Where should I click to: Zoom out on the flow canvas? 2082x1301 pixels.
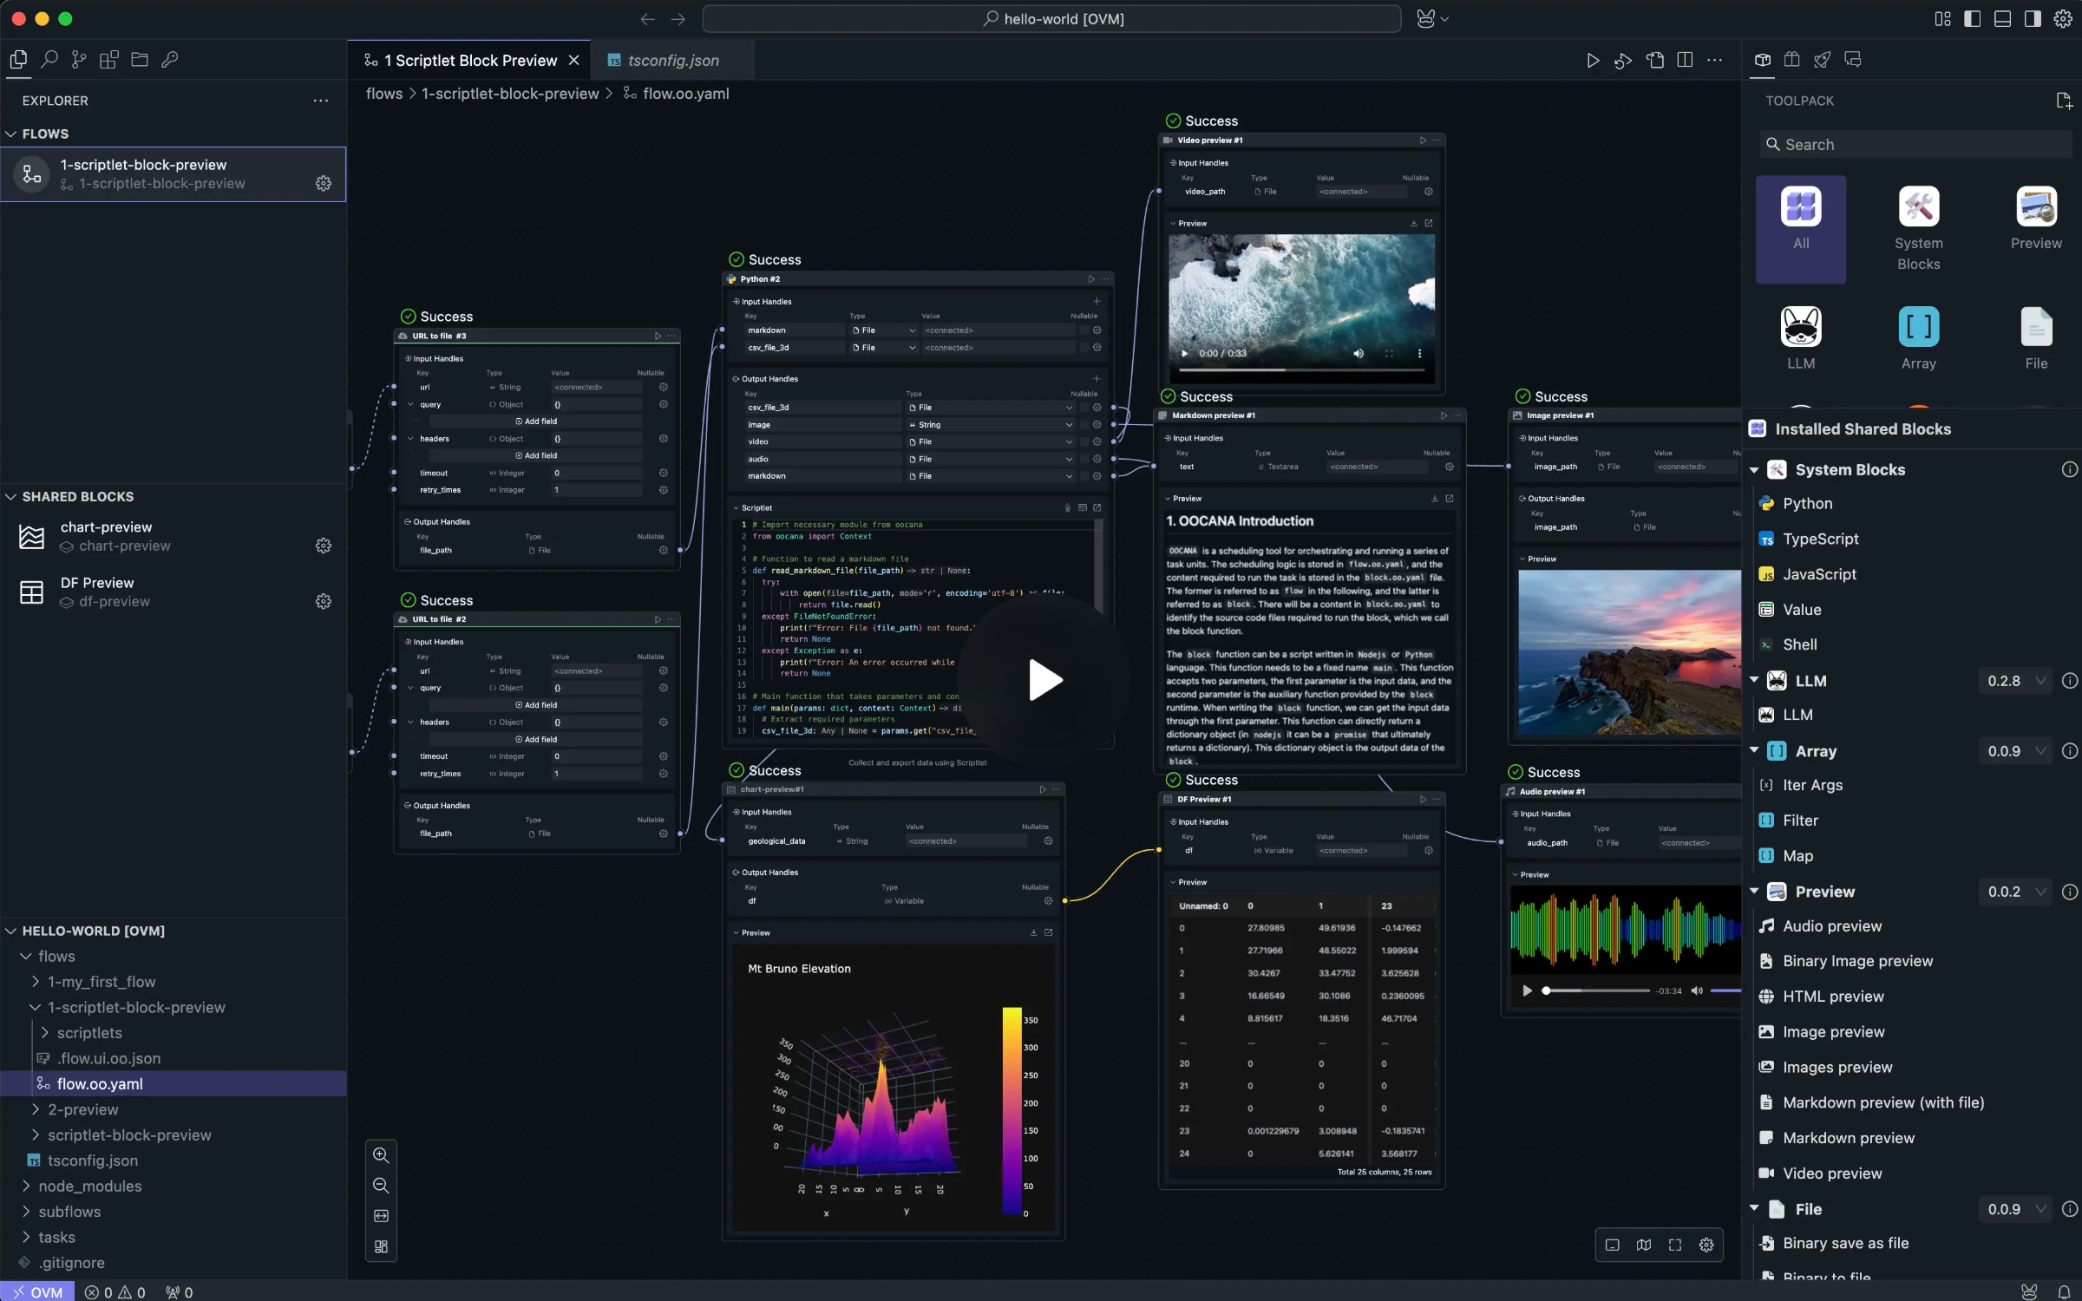381,1186
